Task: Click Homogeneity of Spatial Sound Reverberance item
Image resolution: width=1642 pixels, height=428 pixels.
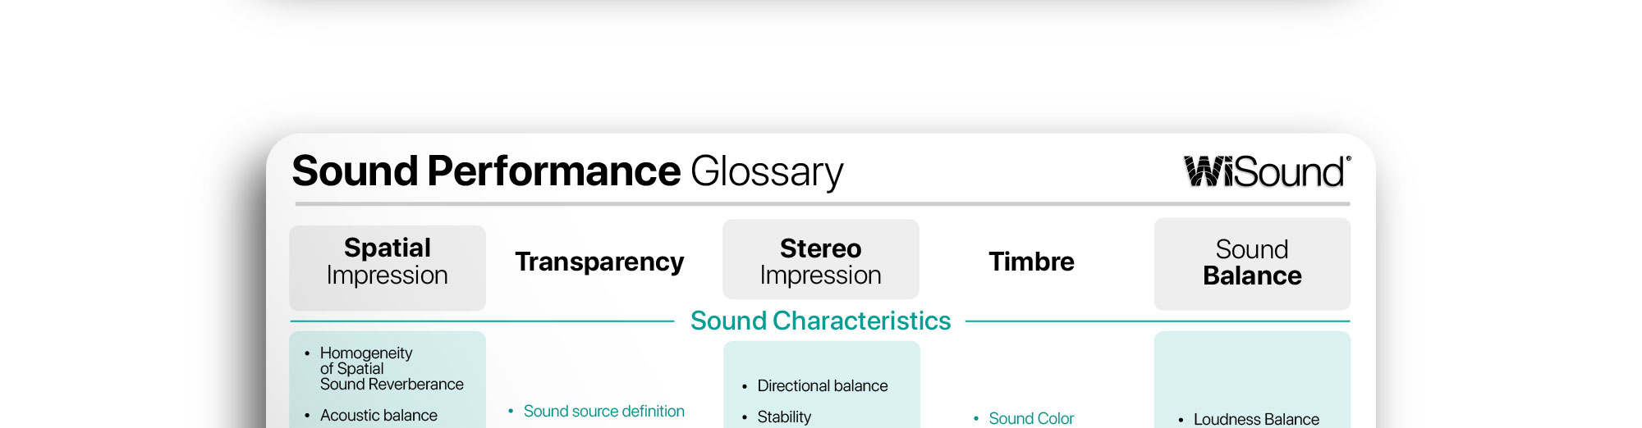Action: coord(392,368)
